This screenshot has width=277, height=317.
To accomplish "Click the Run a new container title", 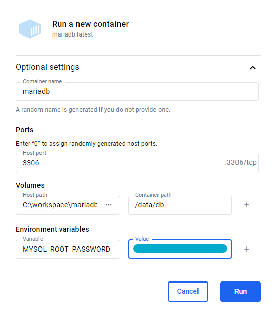I will pyautogui.click(x=91, y=24).
